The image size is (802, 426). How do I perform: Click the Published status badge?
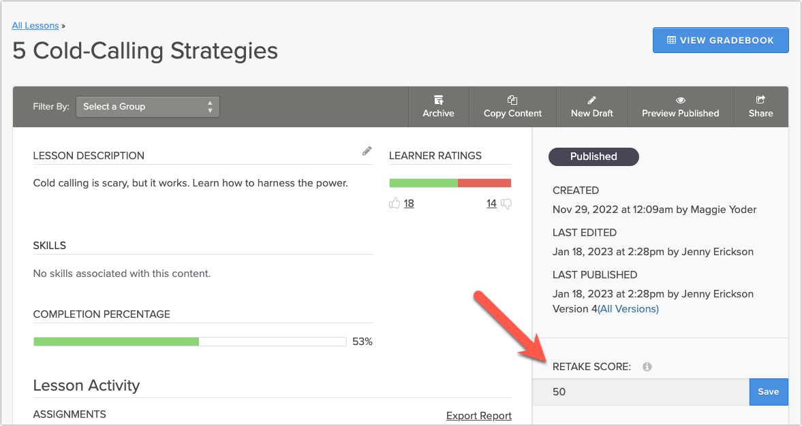[593, 157]
